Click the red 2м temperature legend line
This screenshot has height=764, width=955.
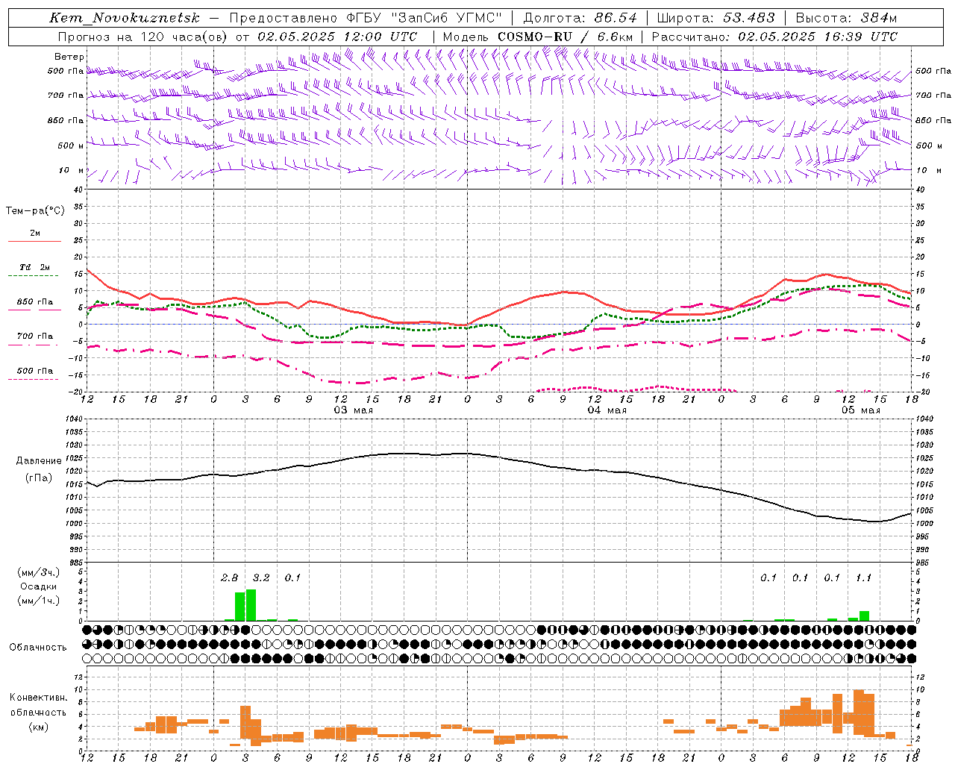point(34,242)
